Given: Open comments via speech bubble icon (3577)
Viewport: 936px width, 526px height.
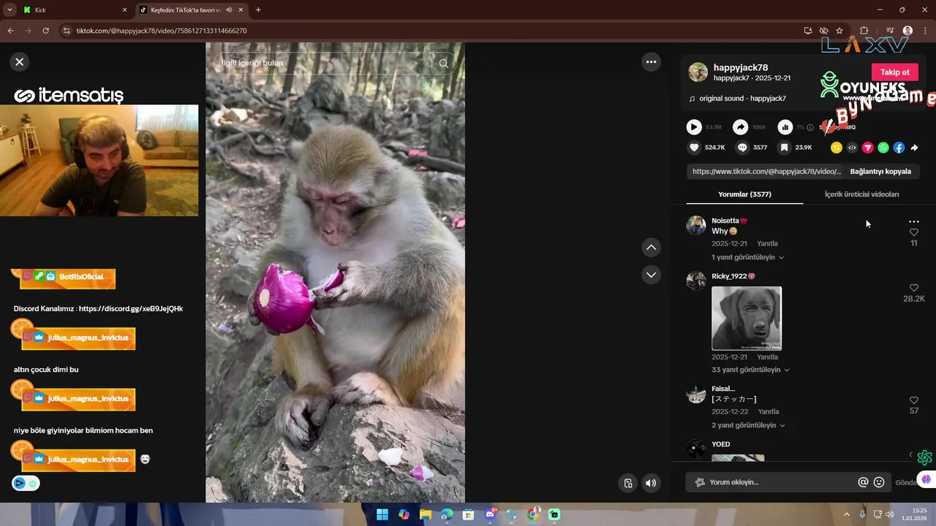Looking at the screenshot, I should pos(742,148).
